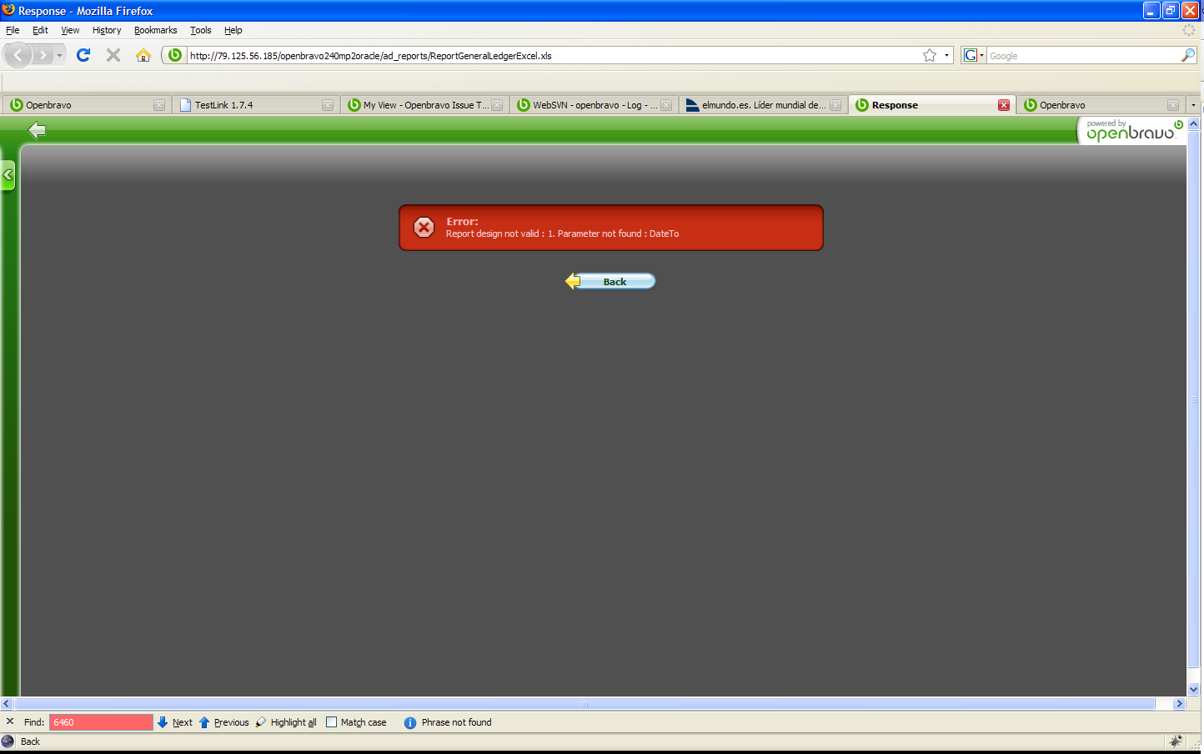Go to the Firefox home page

pos(143,55)
